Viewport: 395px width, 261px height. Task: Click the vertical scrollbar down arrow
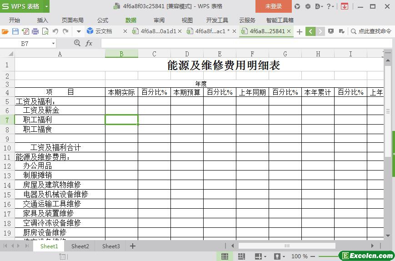[388, 236]
